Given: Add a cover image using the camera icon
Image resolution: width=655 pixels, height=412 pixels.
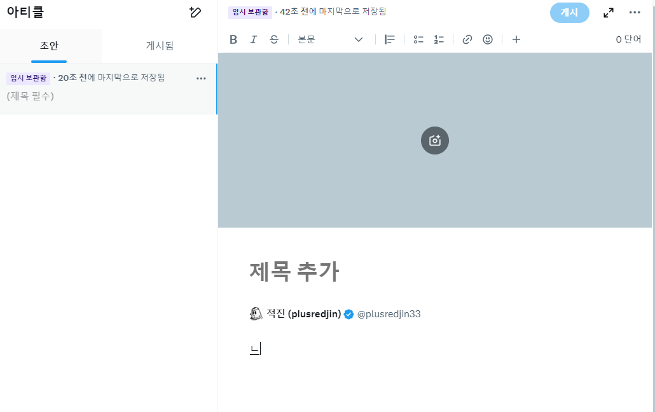Looking at the screenshot, I should coord(434,140).
